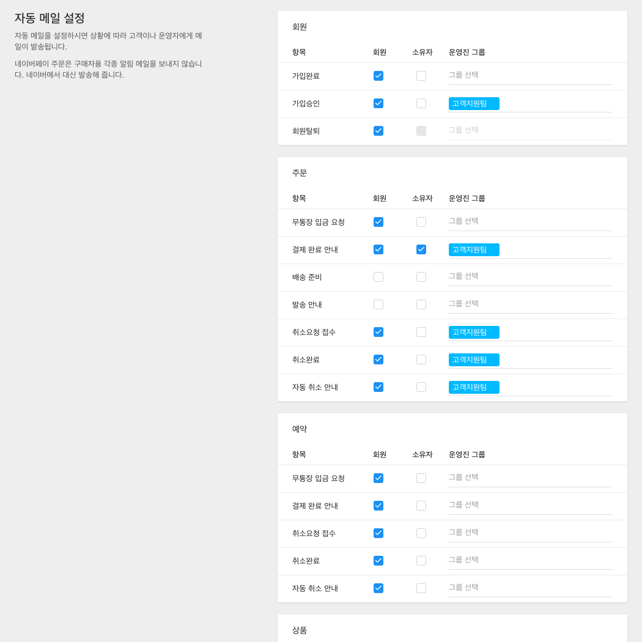Open 그룹 선택 field for 예약 취소완료

[x=530, y=560]
